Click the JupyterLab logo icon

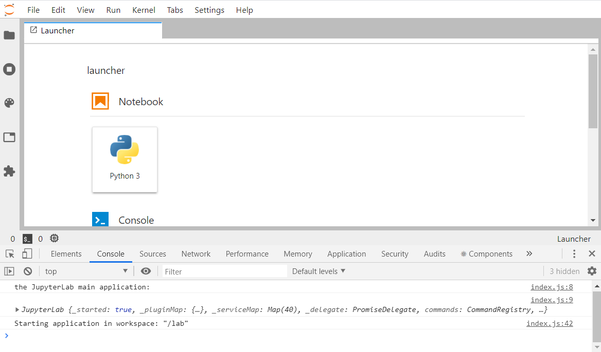click(9, 10)
